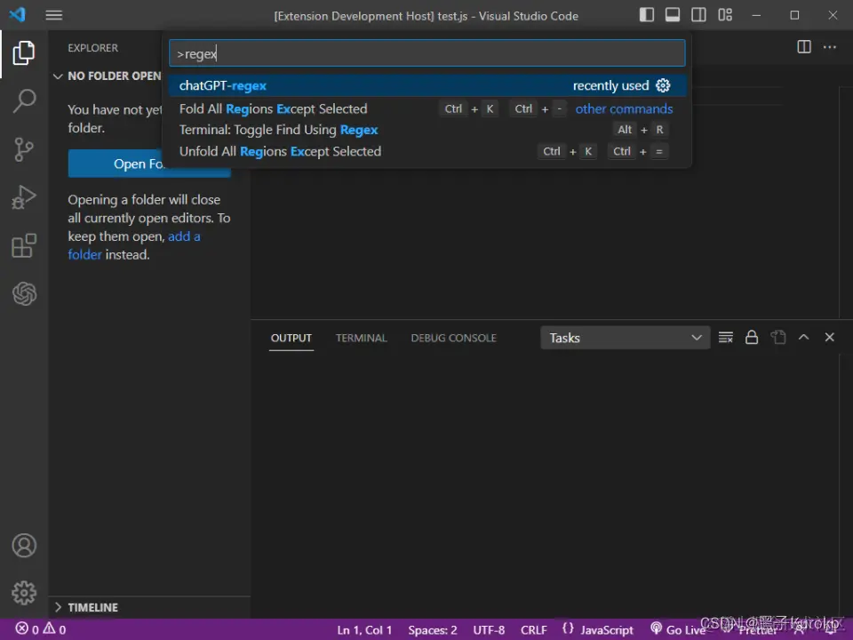Start server with Go Live
Image resolution: width=853 pixels, height=640 pixels.
(678, 629)
